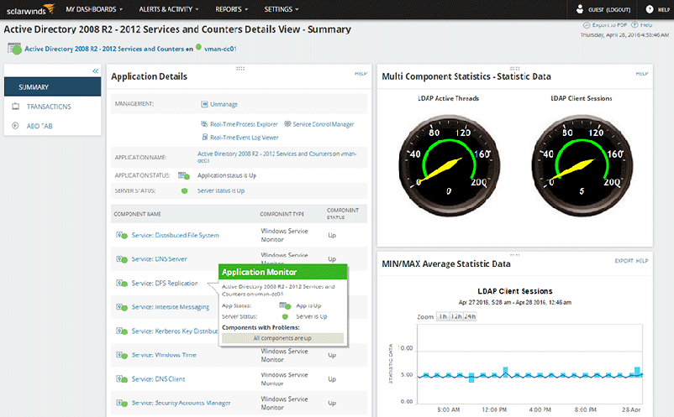Click the Add Tab option
674x417 pixels.
(39, 126)
